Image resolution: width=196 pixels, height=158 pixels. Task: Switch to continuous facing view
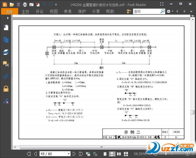pyautogui.click(x=126, y=154)
